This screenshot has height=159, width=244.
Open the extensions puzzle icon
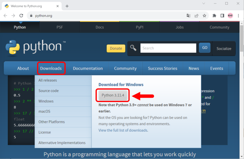click(x=214, y=16)
